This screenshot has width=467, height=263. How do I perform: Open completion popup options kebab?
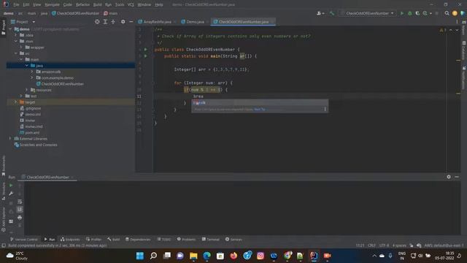pos(325,110)
